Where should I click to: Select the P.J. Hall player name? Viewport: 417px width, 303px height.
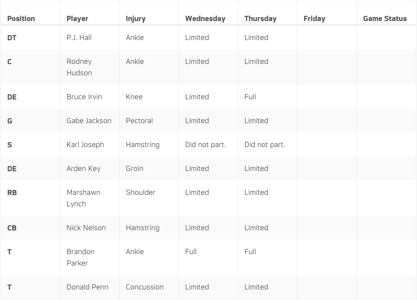(x=79, y=38)
